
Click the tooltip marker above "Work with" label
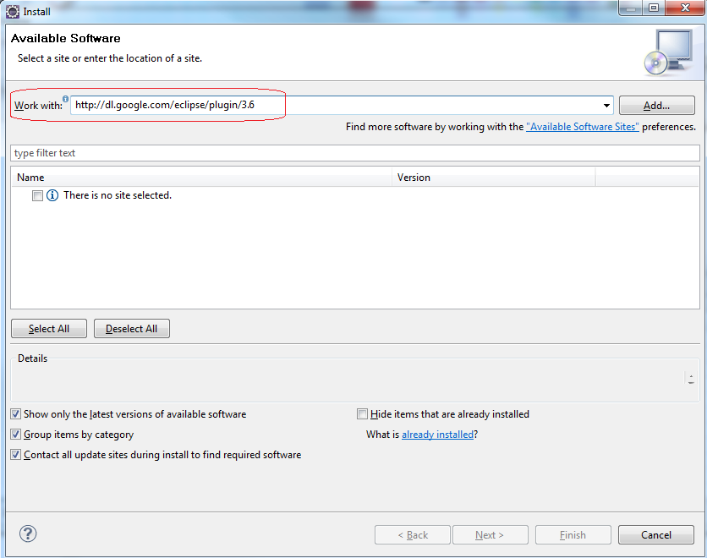coord(65,98)
